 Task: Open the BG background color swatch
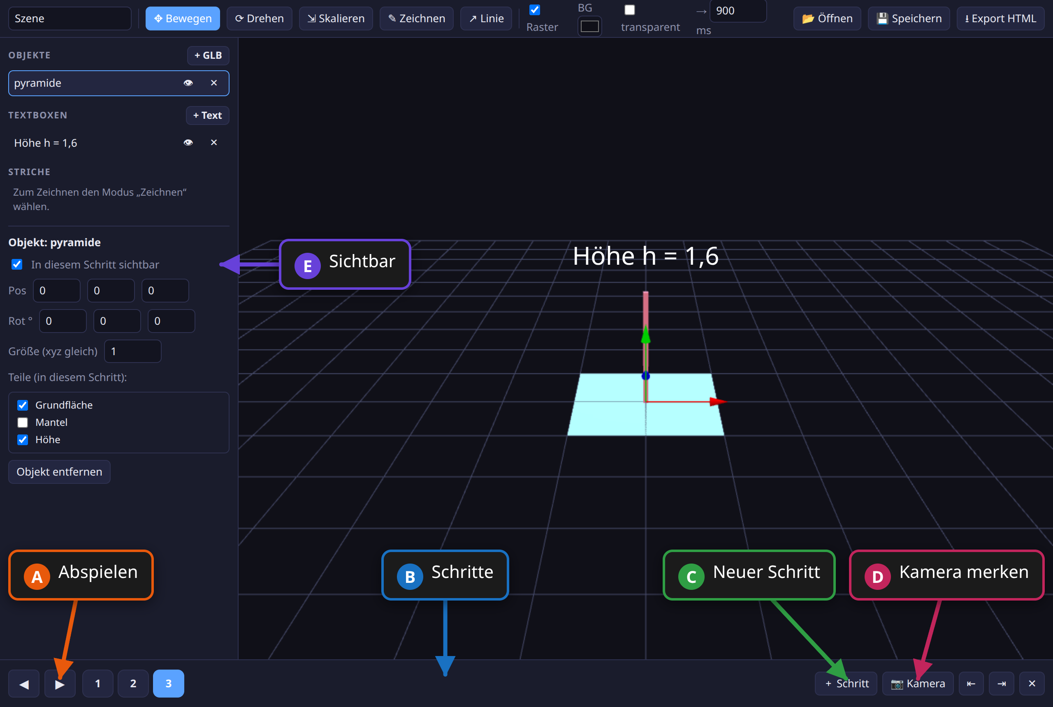coord(589,27)
